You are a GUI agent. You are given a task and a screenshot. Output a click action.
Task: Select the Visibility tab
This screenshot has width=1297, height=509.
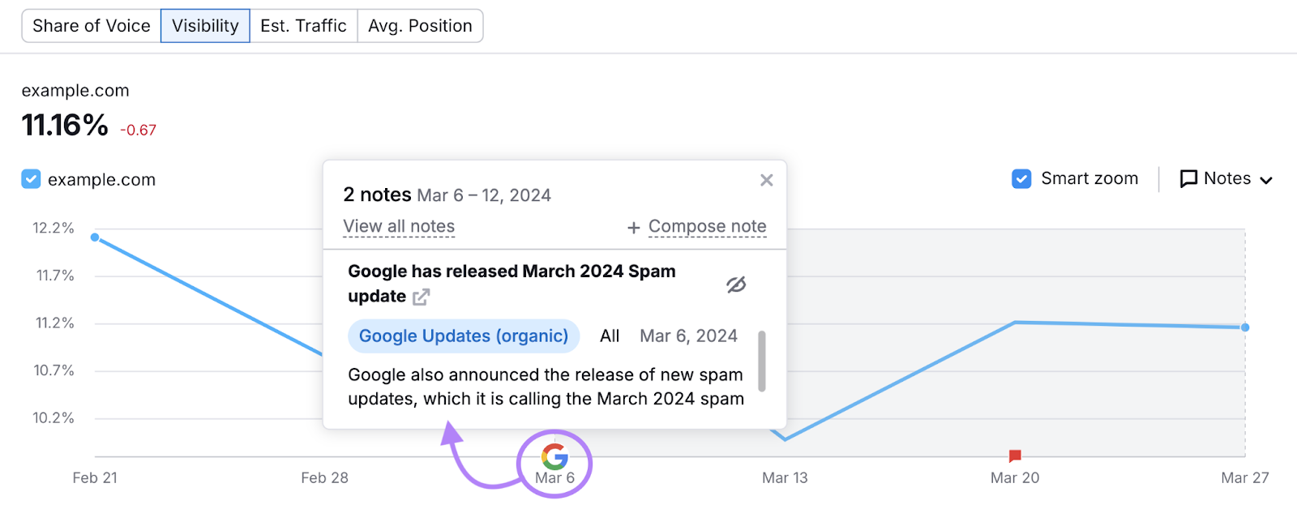pos(204,25)
